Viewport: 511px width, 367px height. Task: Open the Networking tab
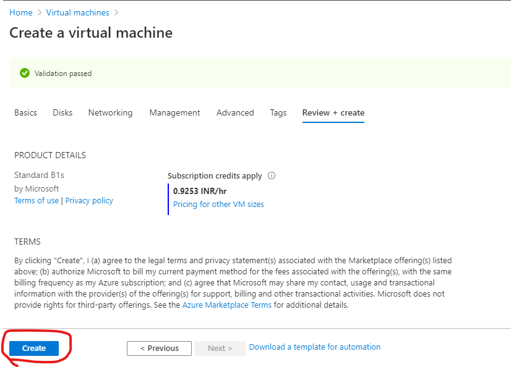(x=110, y=112)
